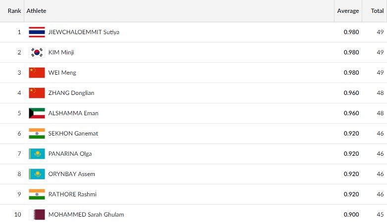
Task: Click Kuwait flag next to ALSHAMMA Eman
Action: [x=37, y=113]
